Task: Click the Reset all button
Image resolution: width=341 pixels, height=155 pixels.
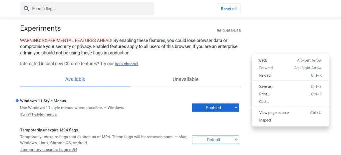Action: point(229,9)
